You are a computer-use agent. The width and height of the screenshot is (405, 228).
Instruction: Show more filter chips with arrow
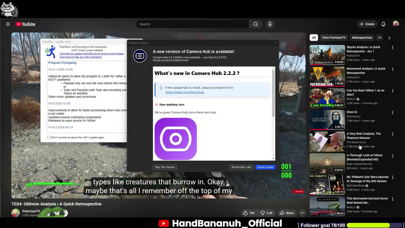(x=389, y=38)
